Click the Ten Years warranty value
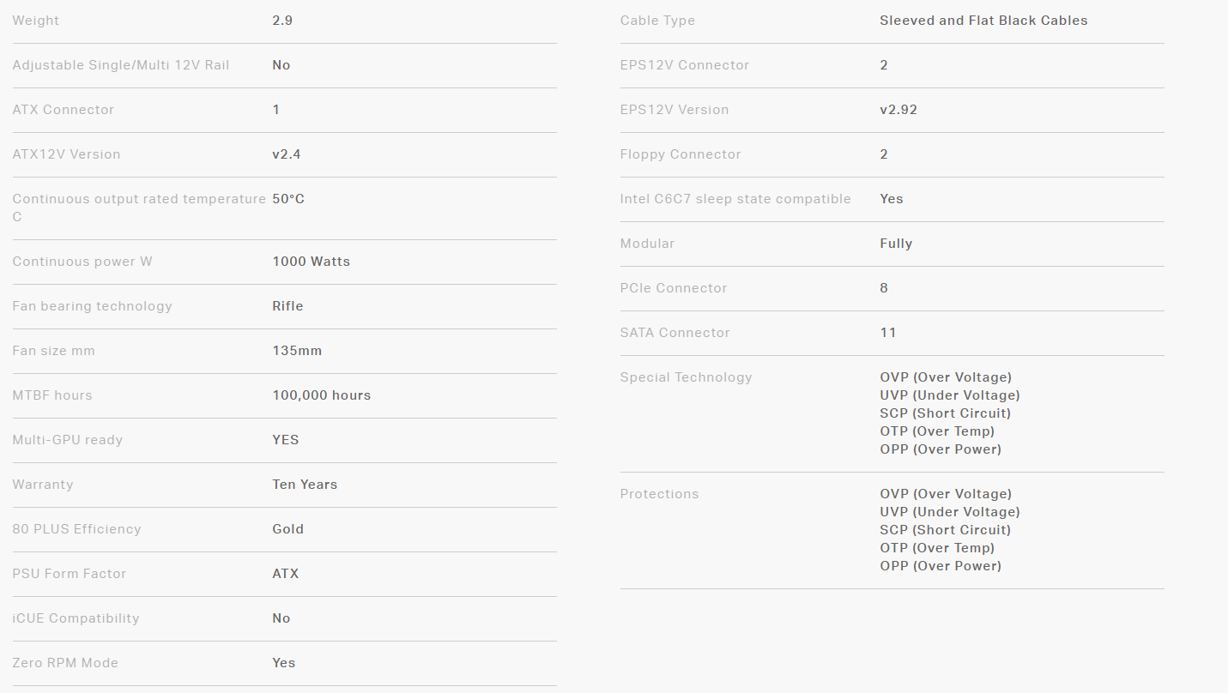 (305, 485)
